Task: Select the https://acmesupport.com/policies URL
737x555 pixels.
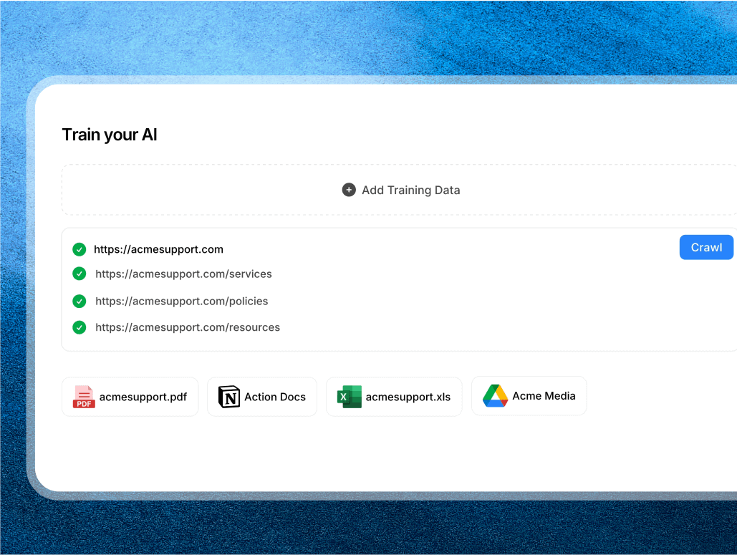Action: 181,301
